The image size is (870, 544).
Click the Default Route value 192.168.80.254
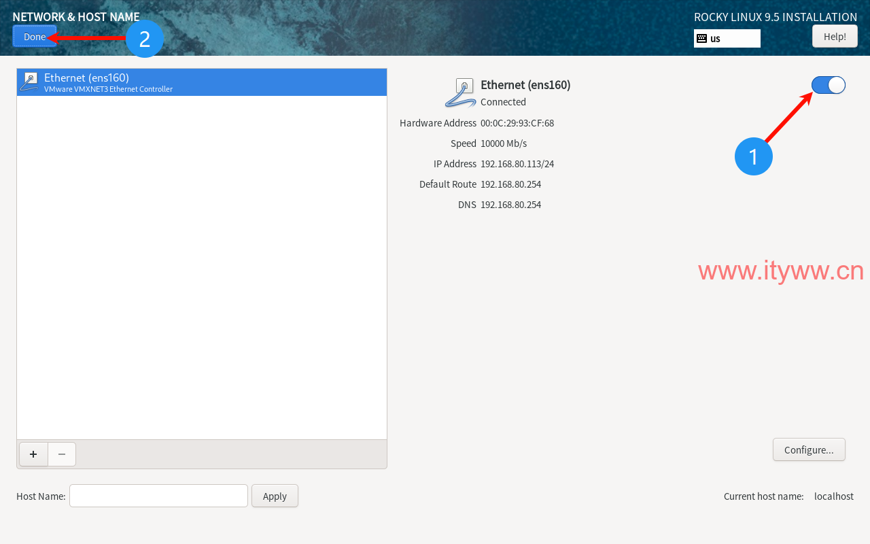pyautogui.click(x=510, y=184)
